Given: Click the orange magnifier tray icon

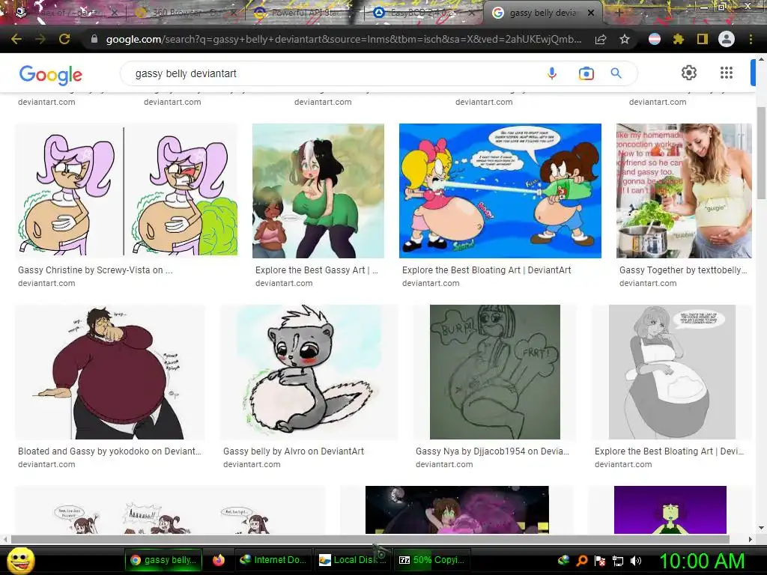Looking at the screenshot, I should coord(581,560).
